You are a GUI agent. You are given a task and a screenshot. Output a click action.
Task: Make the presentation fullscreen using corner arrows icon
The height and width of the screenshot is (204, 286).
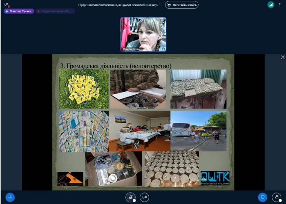pyautogui.click(x=283, y=57)
